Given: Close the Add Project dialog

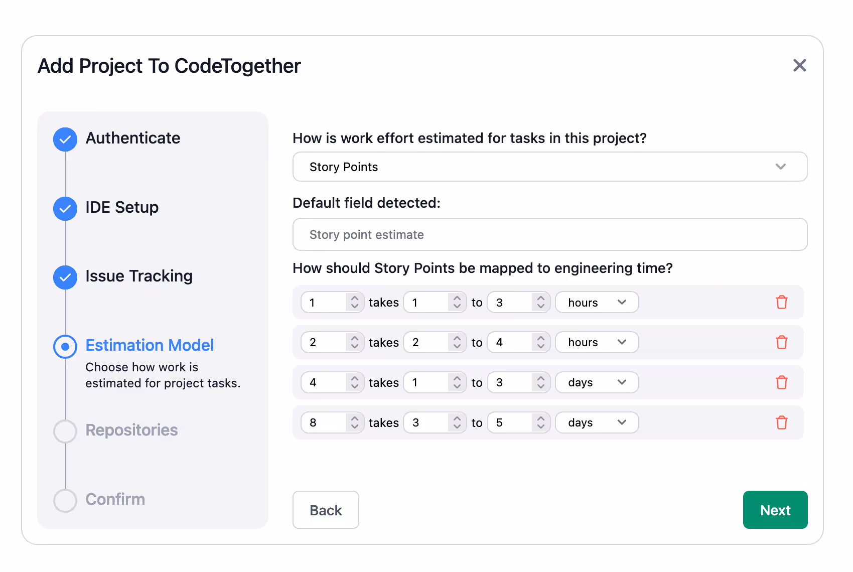Looking at the screenshot, I should click(799, 65).
